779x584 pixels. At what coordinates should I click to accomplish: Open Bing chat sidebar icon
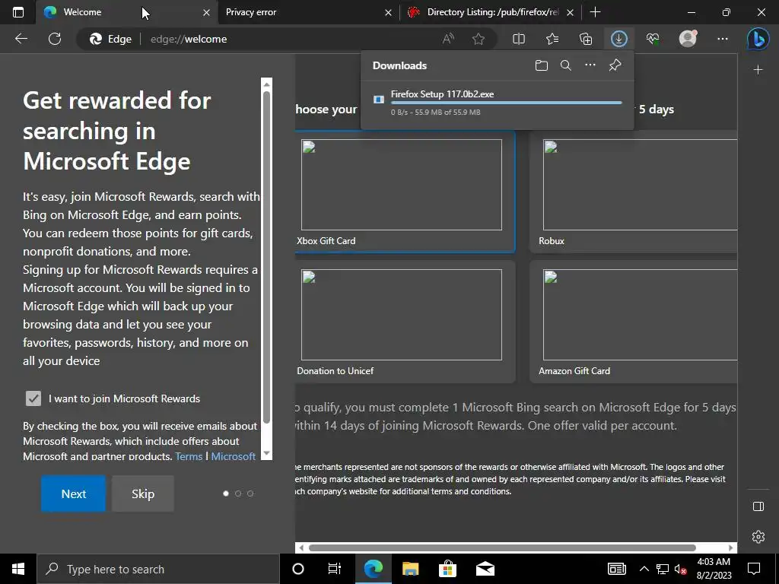pos(758,39)
